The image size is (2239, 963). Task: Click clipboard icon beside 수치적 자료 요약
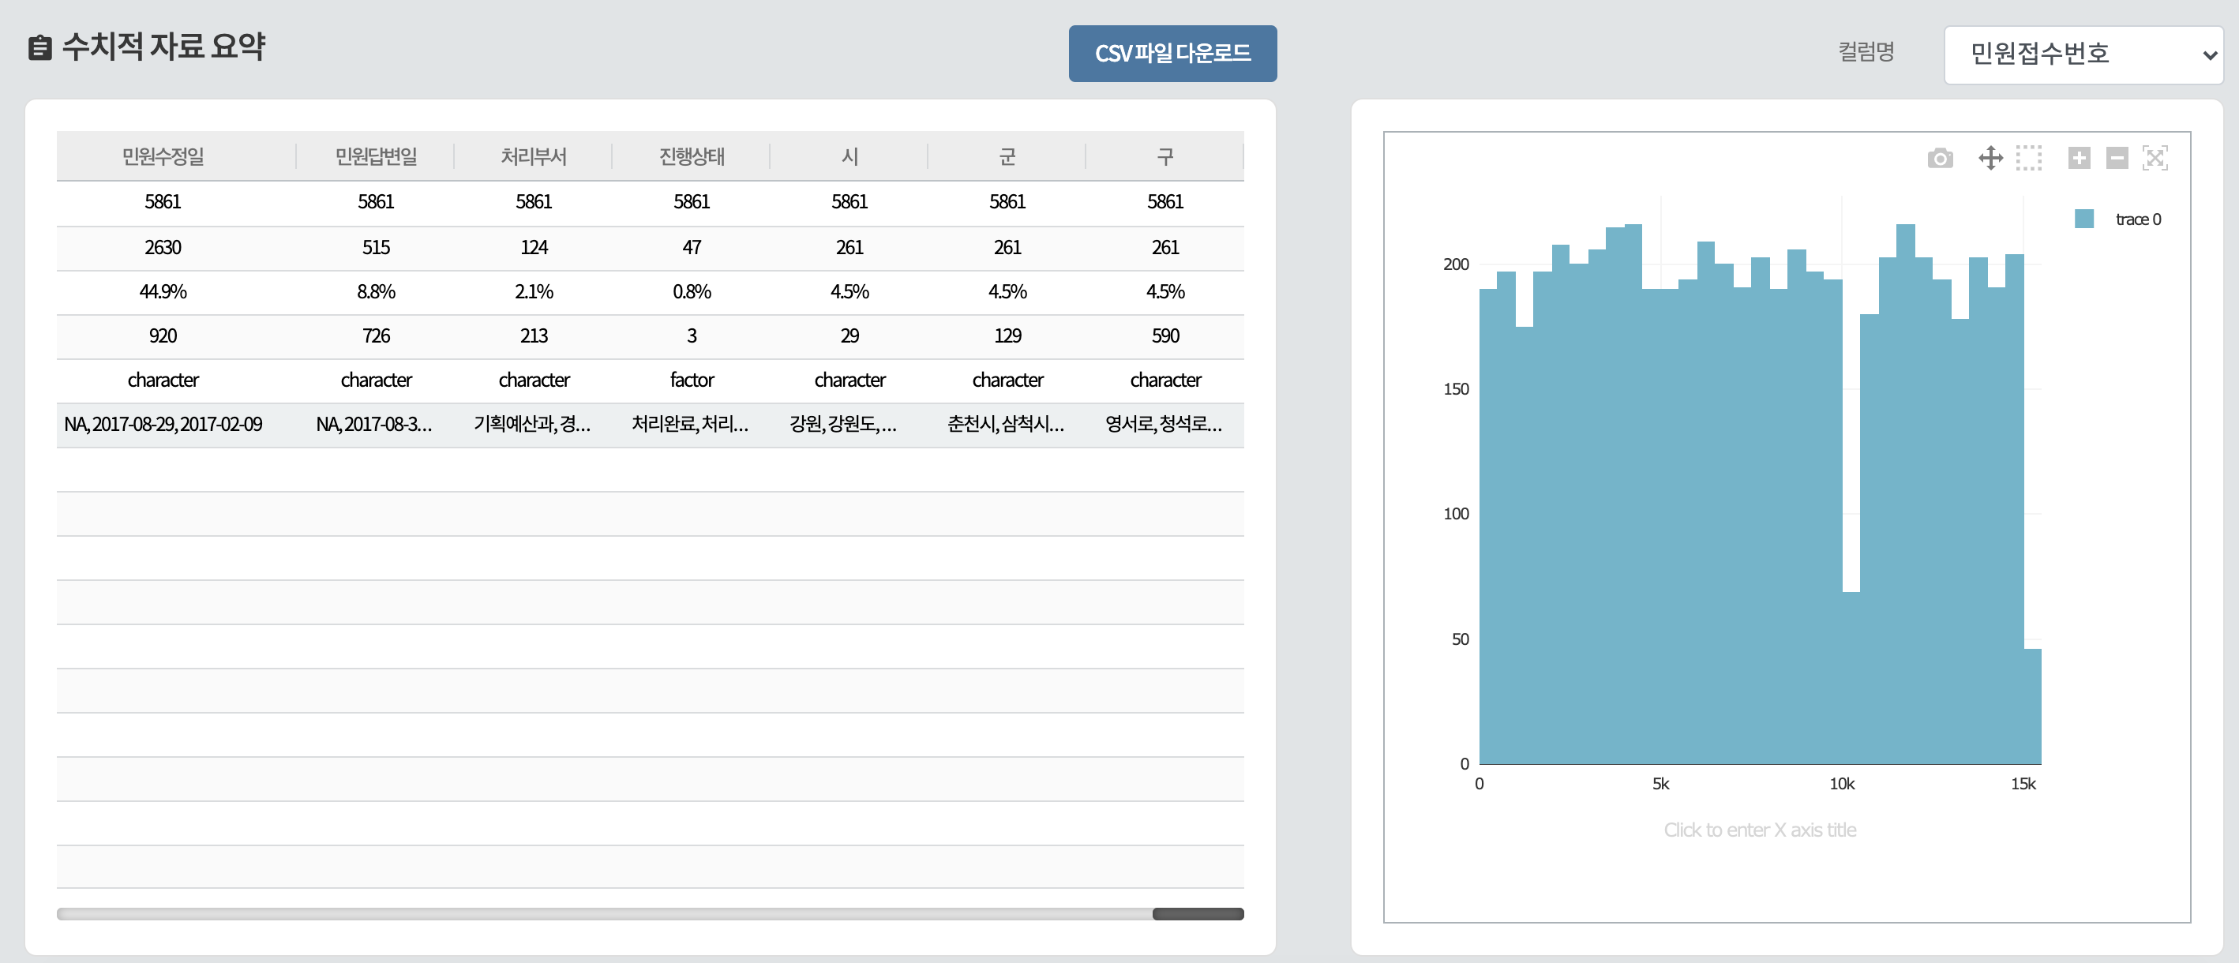coord(40,47)
